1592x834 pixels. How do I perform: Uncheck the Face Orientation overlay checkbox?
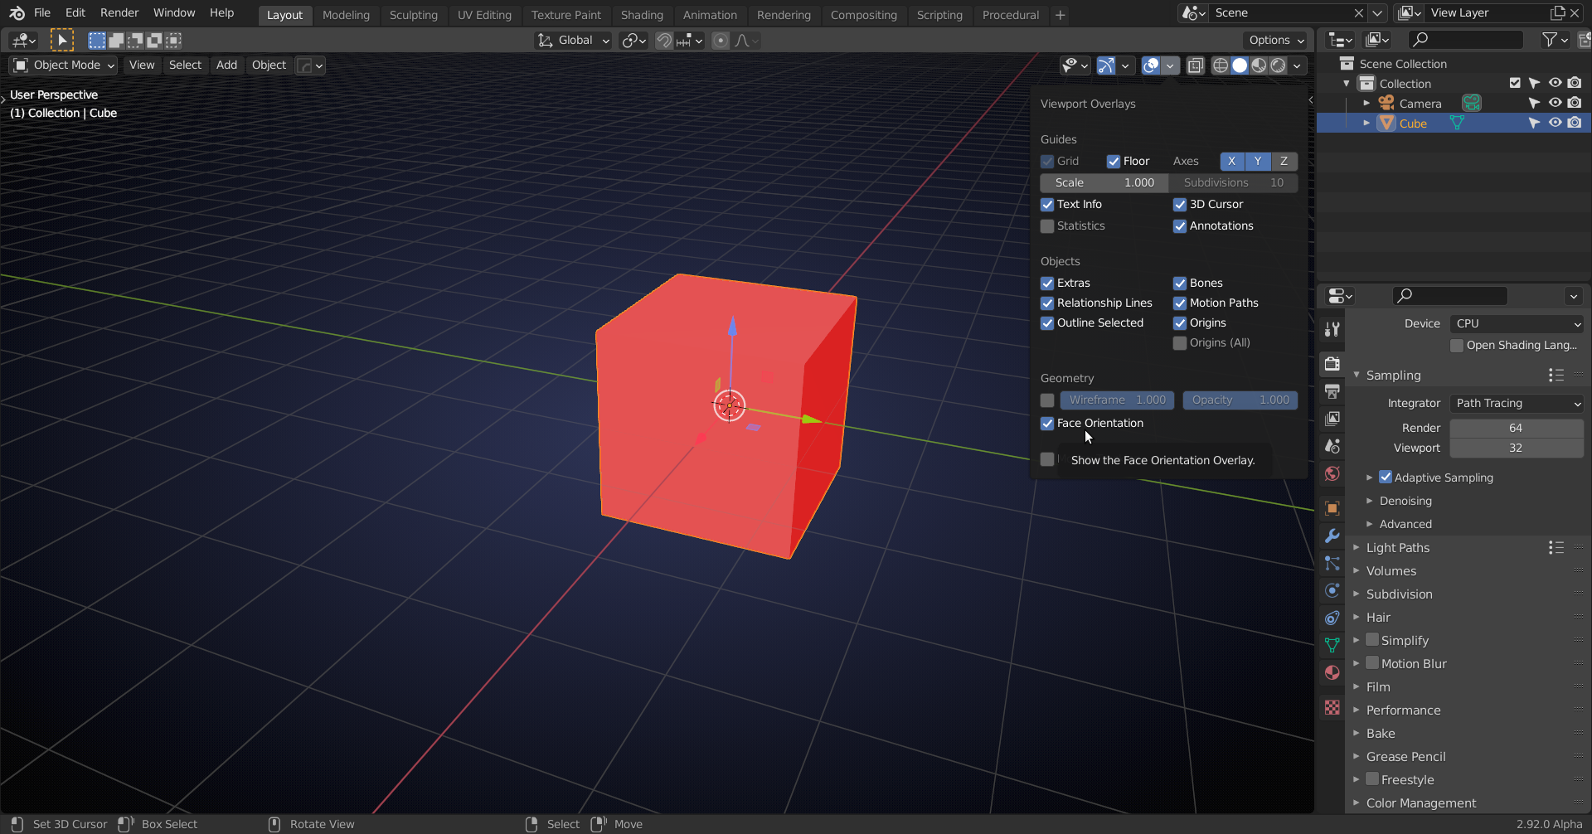[x=1047, y=423]
